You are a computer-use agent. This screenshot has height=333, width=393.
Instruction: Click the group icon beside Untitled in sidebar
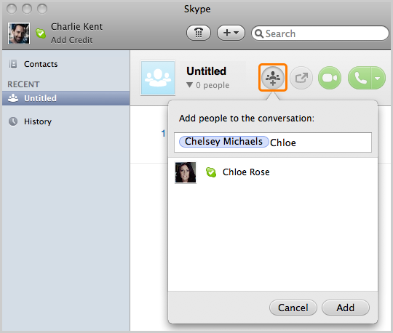[13, 98]
